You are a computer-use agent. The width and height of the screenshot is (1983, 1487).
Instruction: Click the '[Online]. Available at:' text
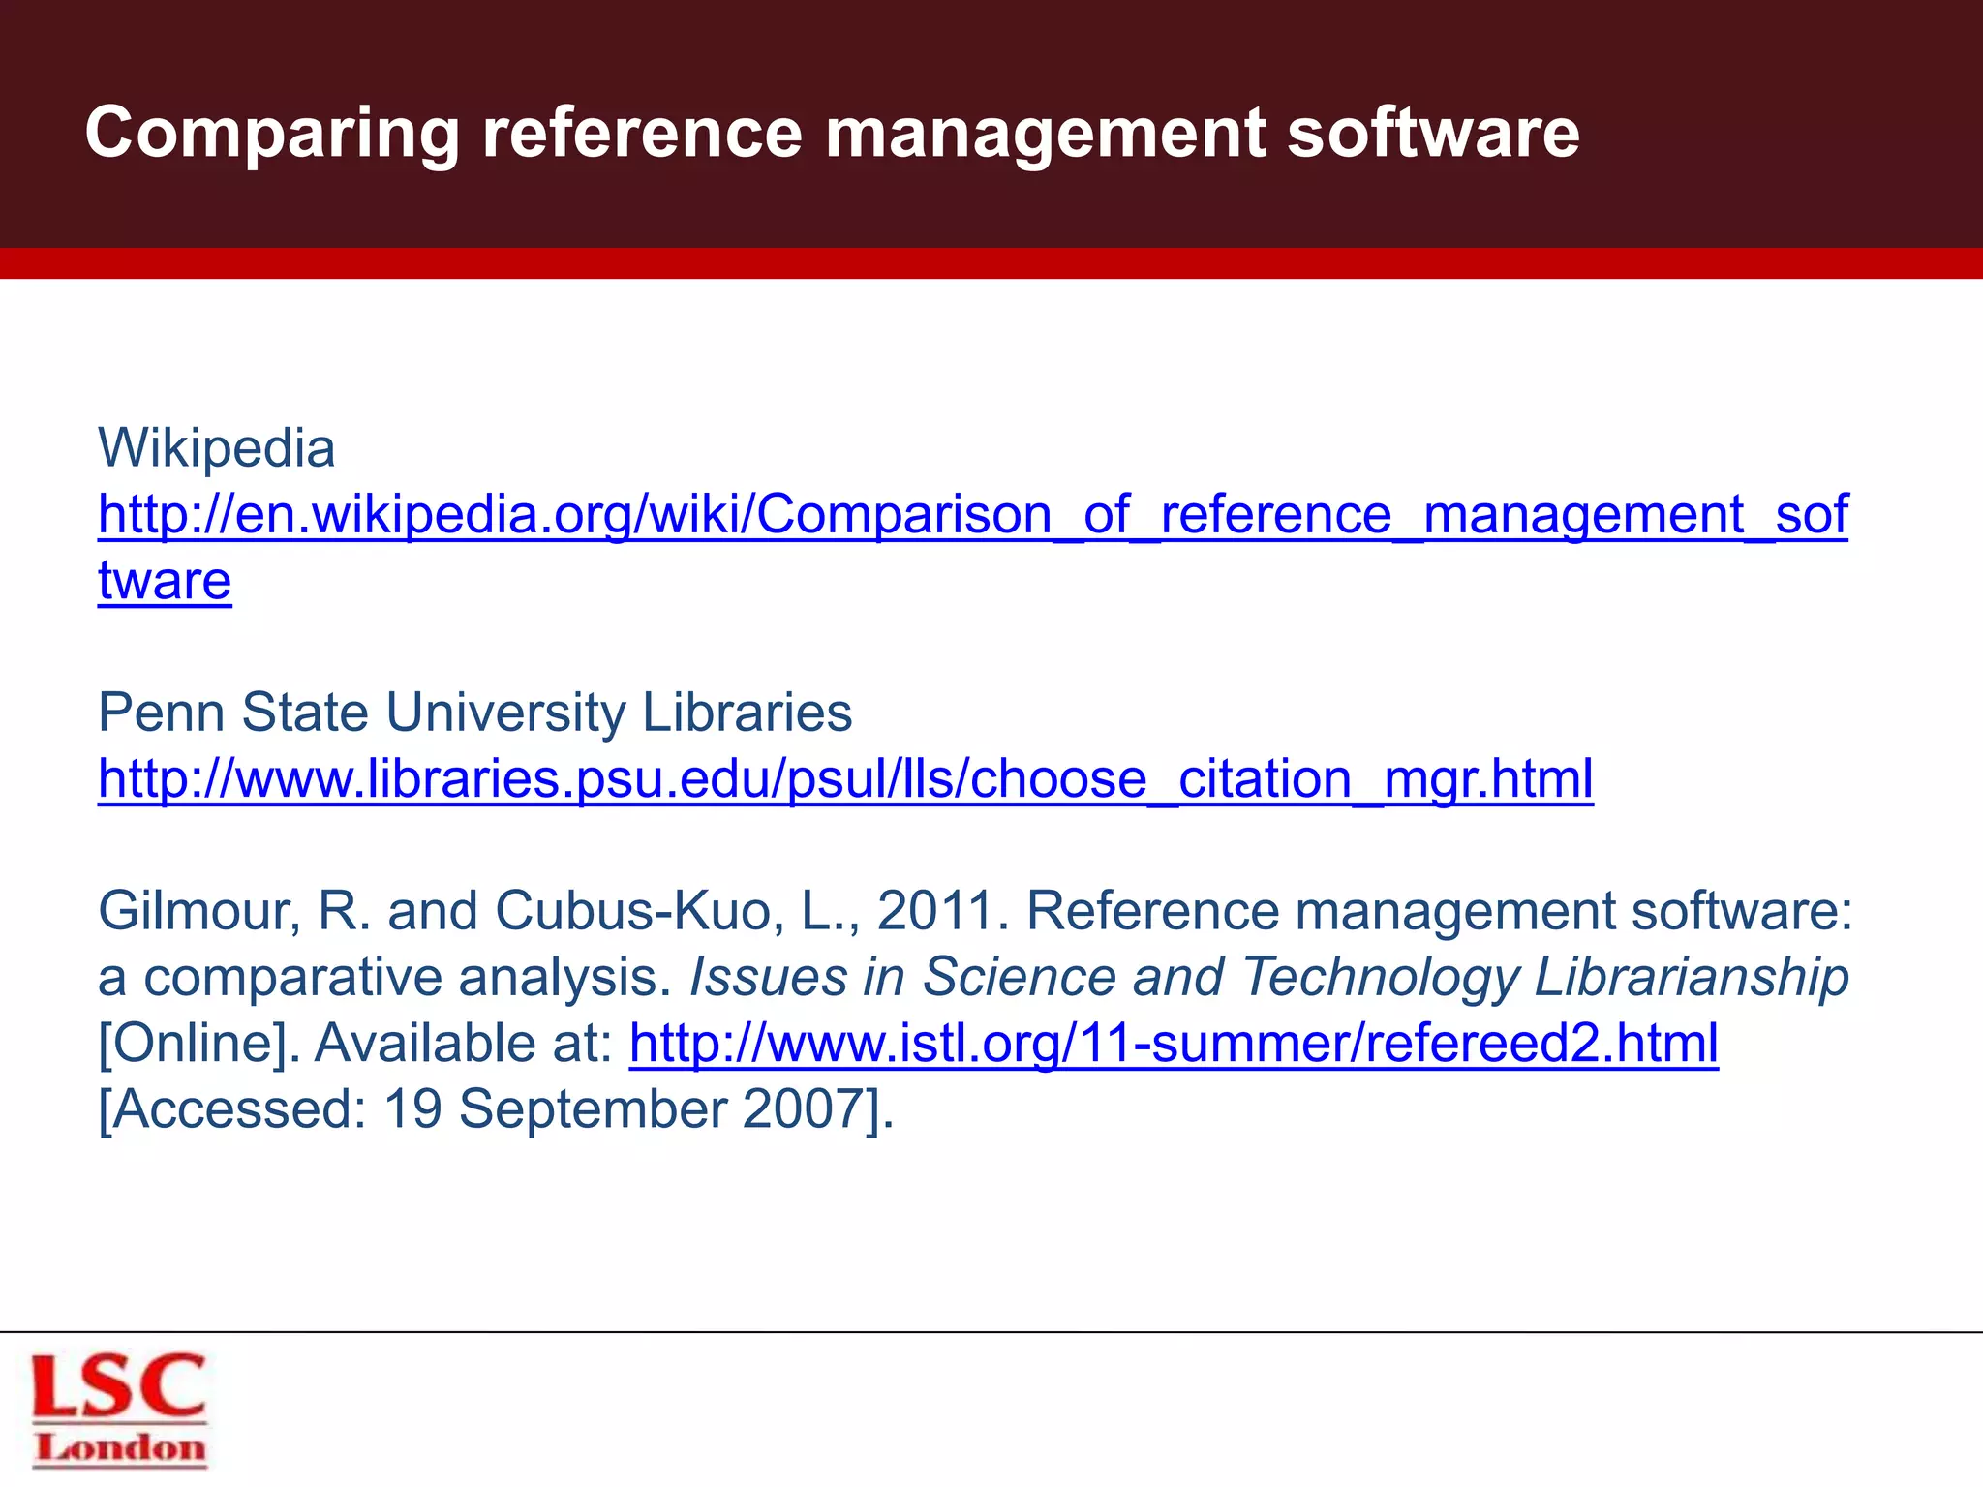(356, 1044)
